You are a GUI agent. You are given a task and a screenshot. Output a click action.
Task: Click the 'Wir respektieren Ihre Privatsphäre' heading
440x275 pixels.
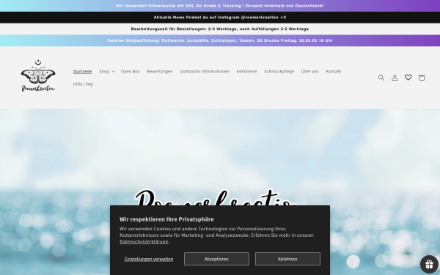click(x=166, y=219)
